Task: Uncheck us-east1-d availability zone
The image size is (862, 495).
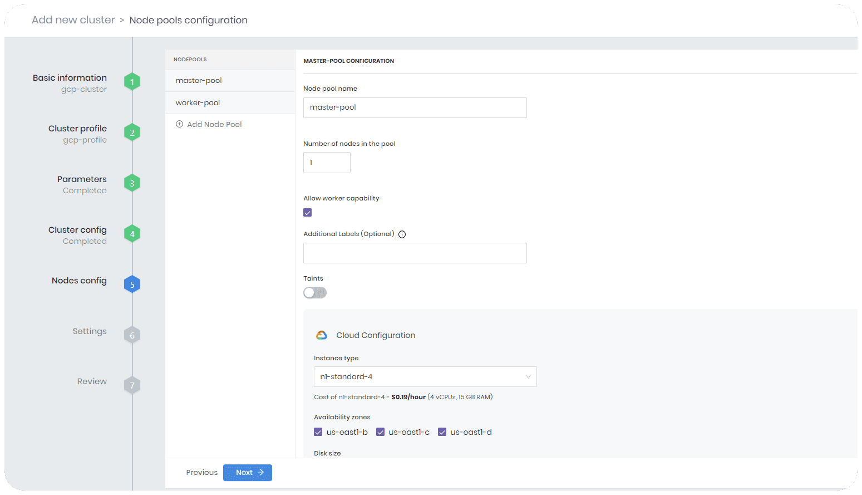Action: tap(442, 432)
